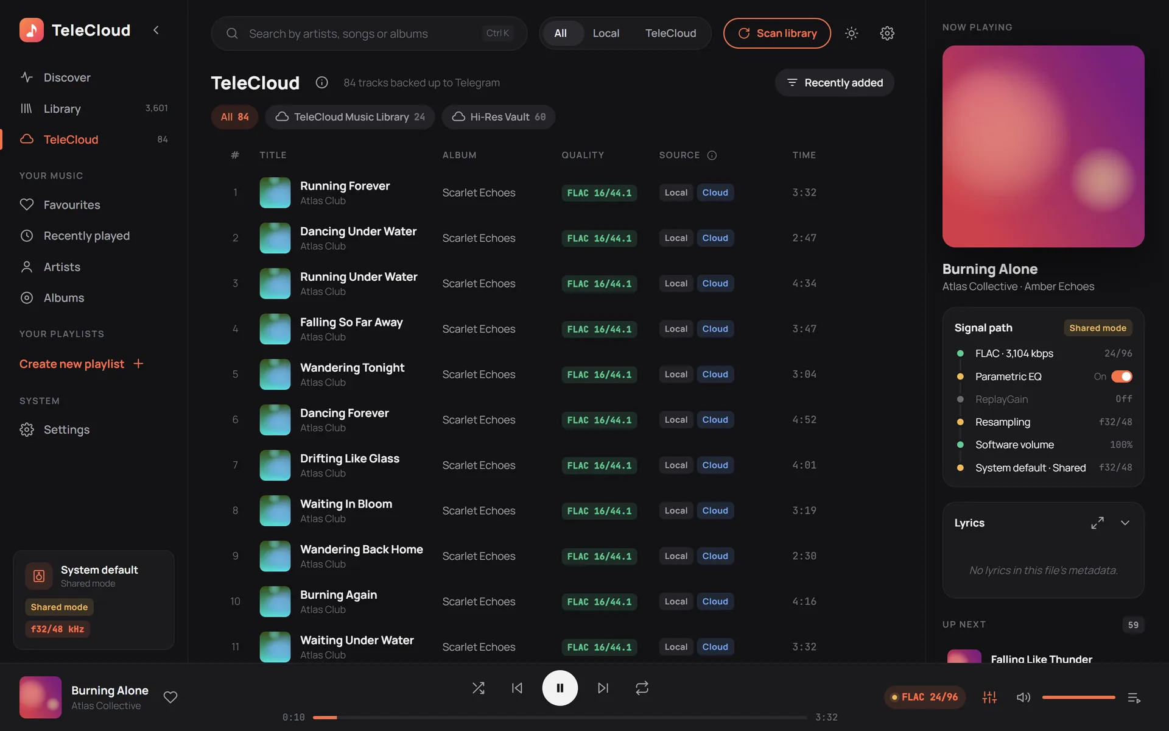The width and height of the screenshot is (1169, 731).
Task: Switch to the Local filter tab
Action: 606,34
